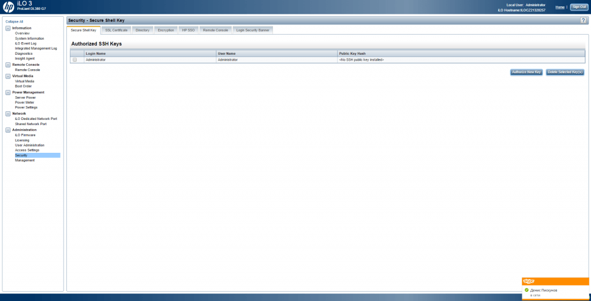
Task: Click the HP logo icon
Action: [x=8, y=6]
